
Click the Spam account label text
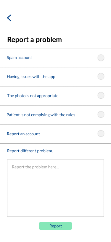pos(20,58)
